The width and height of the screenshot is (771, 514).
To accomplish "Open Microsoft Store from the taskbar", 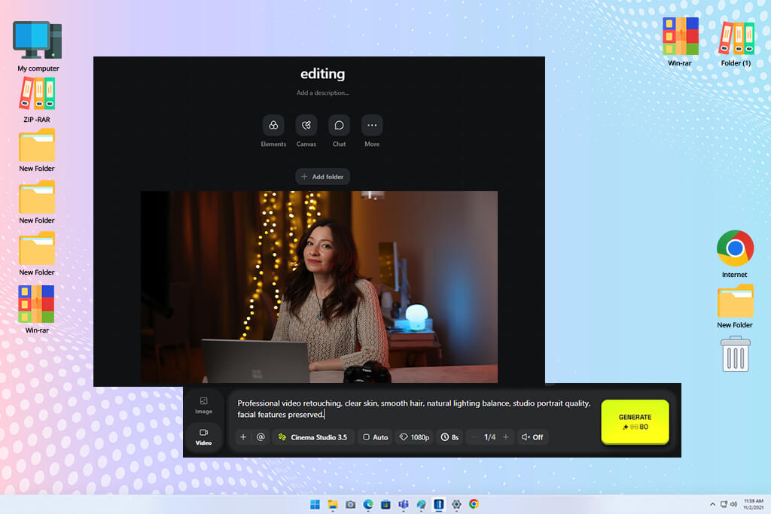I will click(x=385, y=504).
